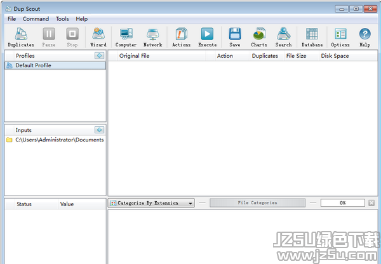Click the 0% progress indicator
Image resolution: width=381 pixels, height=264 pixels.
(343, 203)
